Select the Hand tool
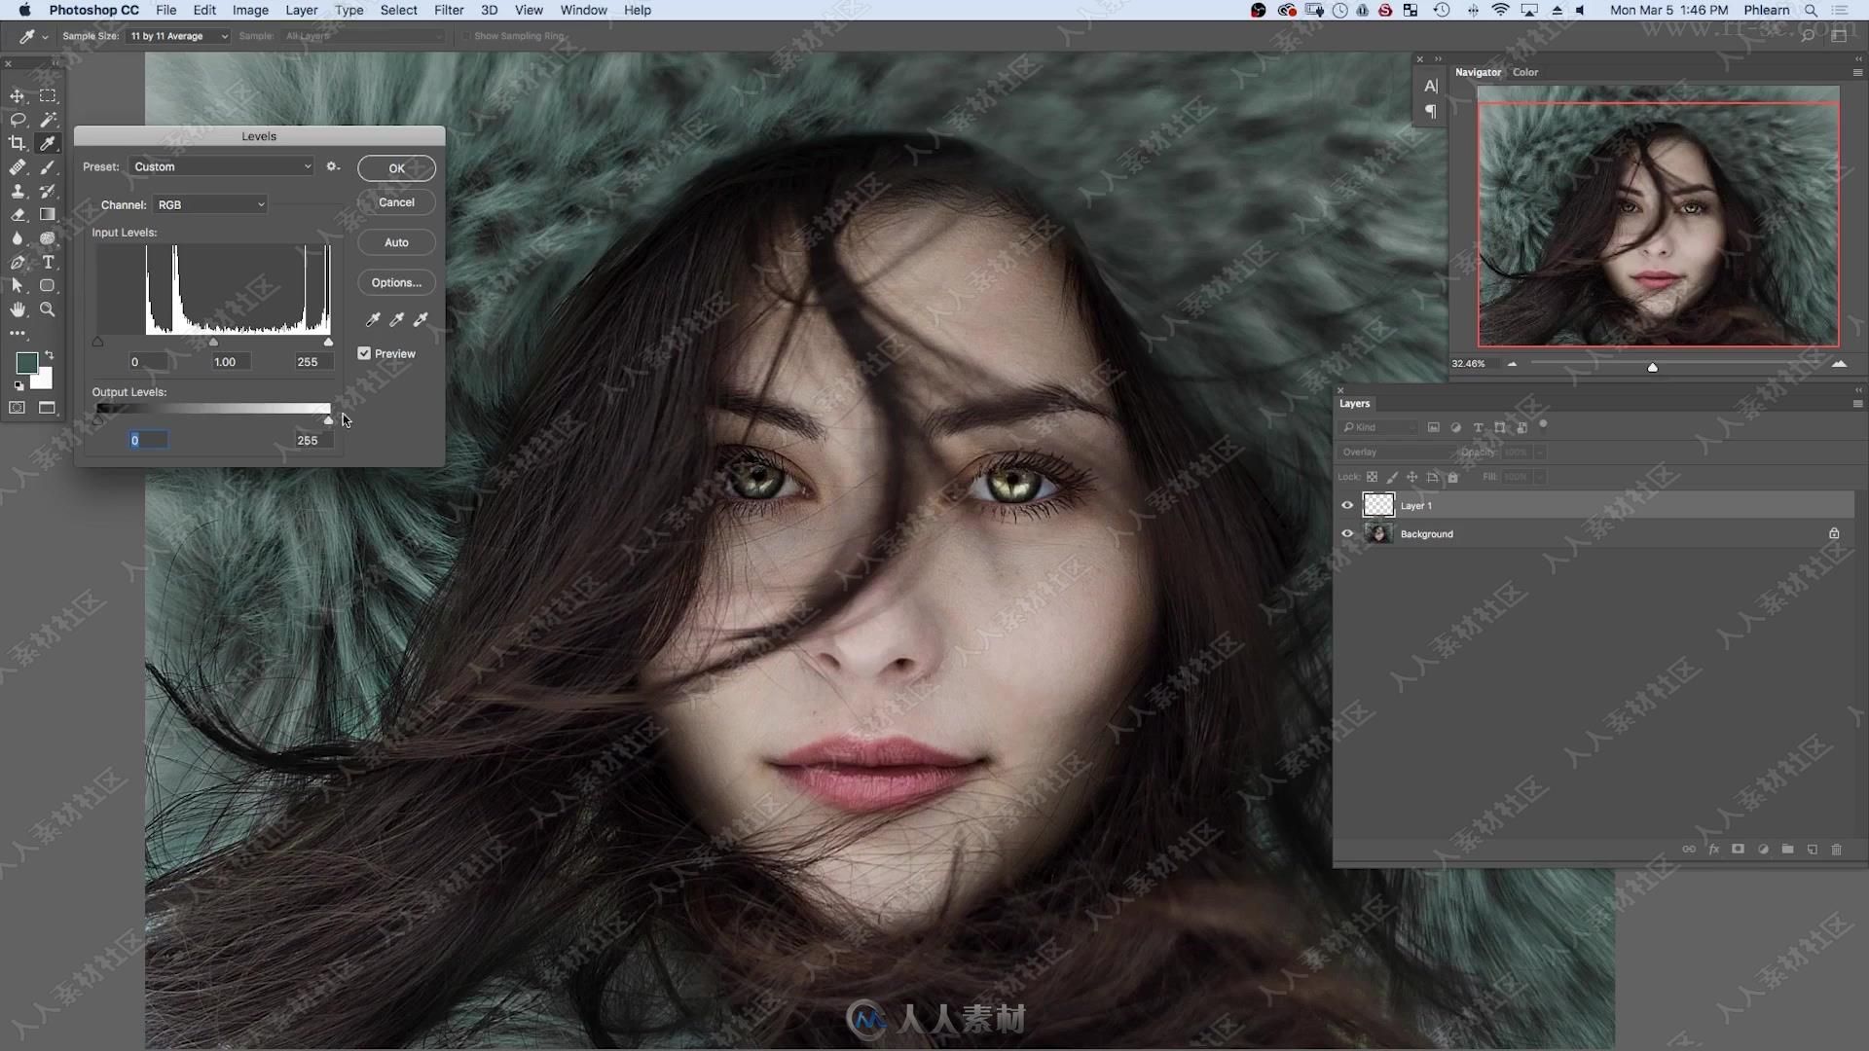Viewport: 1869px width, 1051px height. pos(18,309)
